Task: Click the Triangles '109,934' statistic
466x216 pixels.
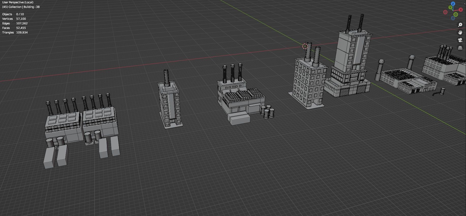Action: 22,32
